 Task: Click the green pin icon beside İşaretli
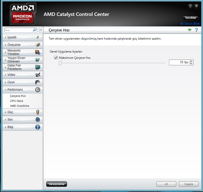38,37
